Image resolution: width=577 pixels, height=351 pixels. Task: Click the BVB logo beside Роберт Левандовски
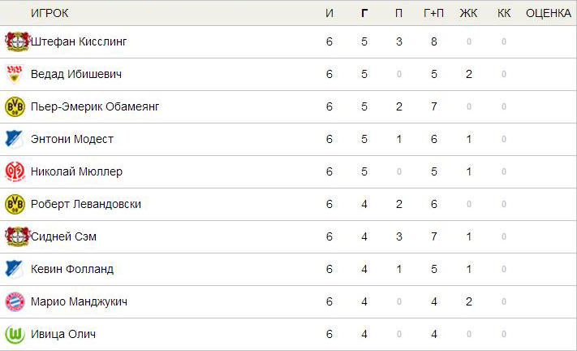click(x=15, y=204)
